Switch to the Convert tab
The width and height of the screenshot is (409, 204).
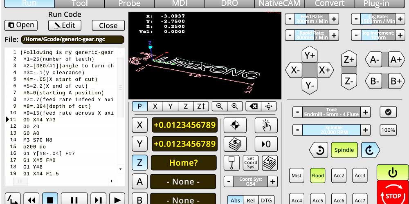click(330, 4)
